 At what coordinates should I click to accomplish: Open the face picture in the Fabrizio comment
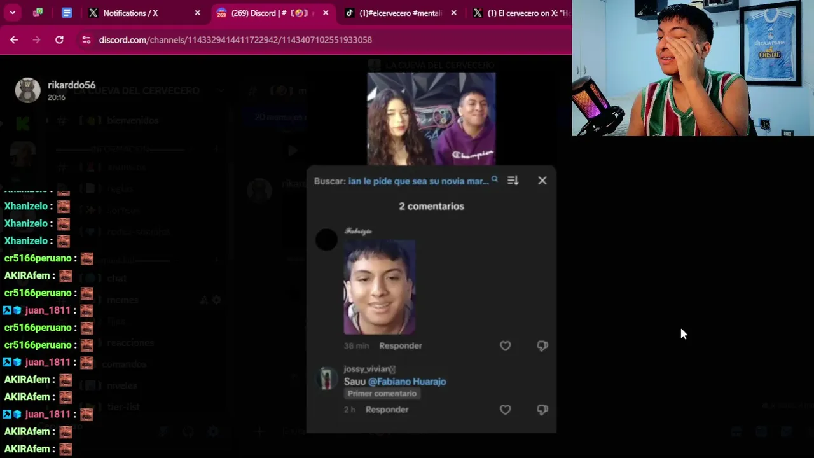coord(380,287)
